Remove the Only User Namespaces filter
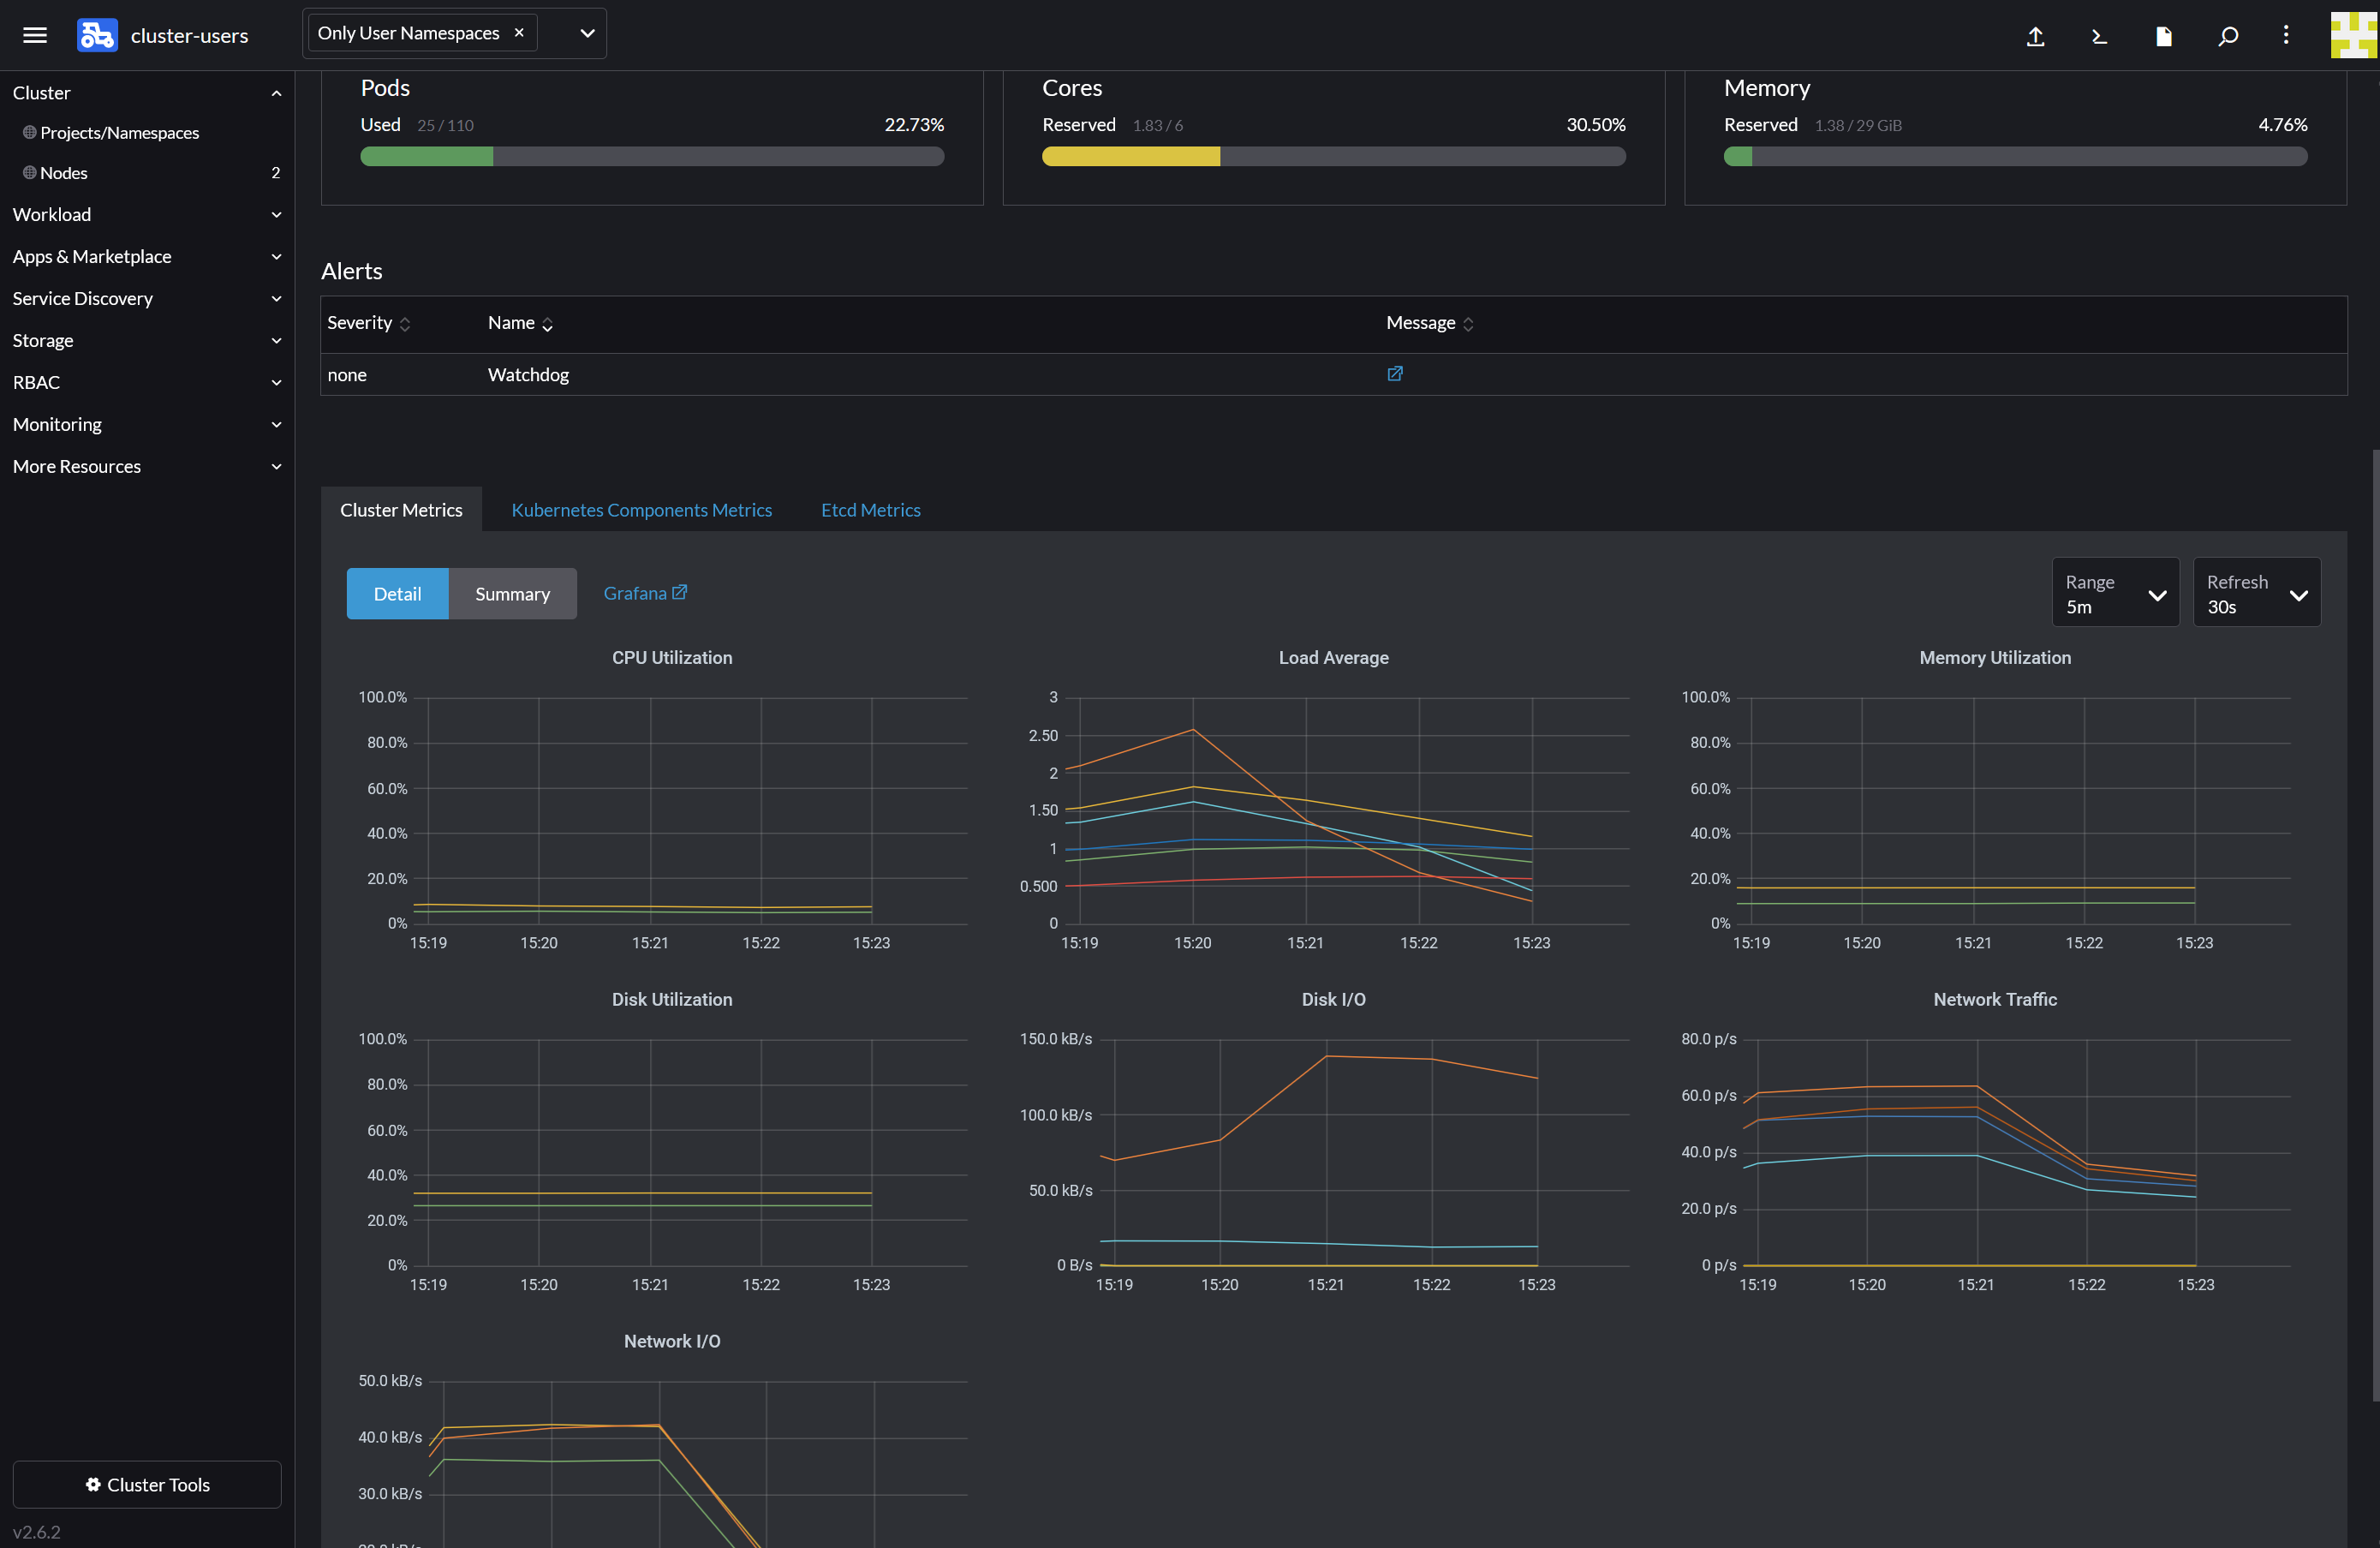Screen dimensions: 2380x1548 519,33
